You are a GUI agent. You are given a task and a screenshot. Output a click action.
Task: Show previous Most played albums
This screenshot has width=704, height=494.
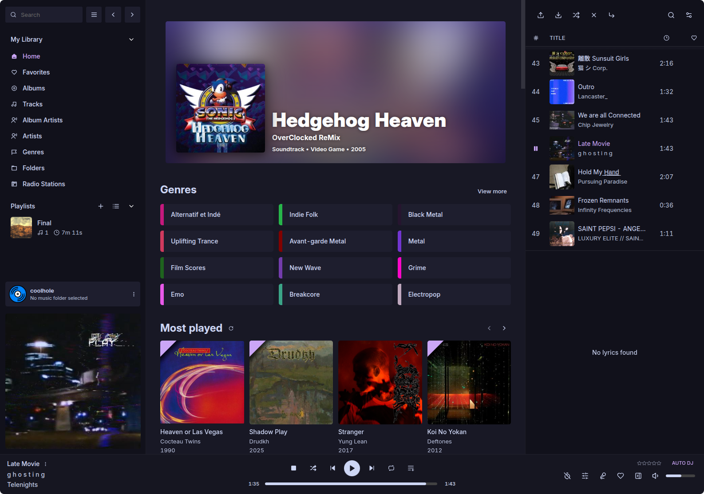pyautogui.click(x=489, y=328)
